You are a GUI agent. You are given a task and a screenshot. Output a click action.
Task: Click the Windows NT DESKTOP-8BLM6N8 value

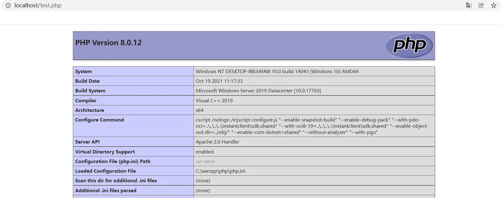tap(277, 72)
